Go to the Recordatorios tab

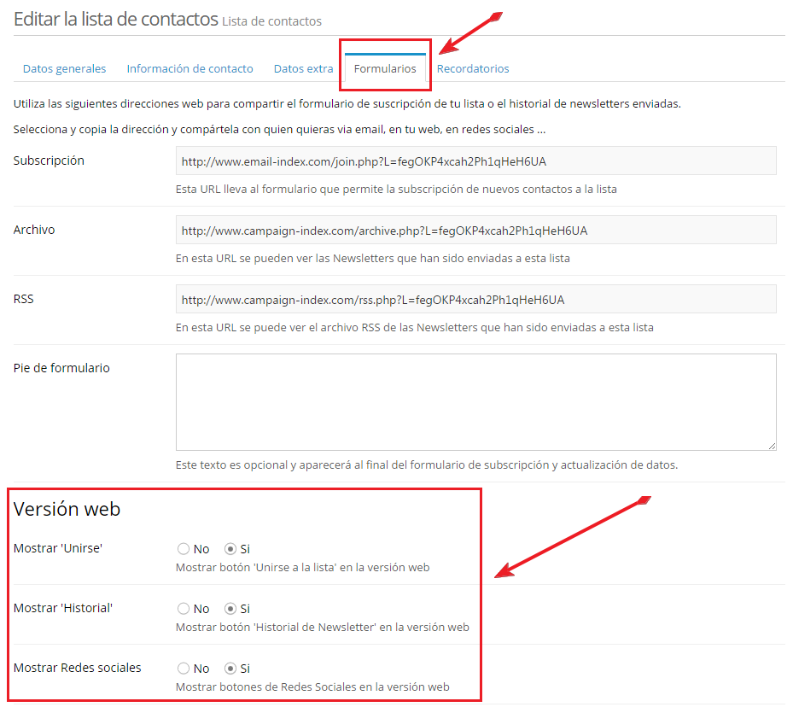tap(473, 69)
